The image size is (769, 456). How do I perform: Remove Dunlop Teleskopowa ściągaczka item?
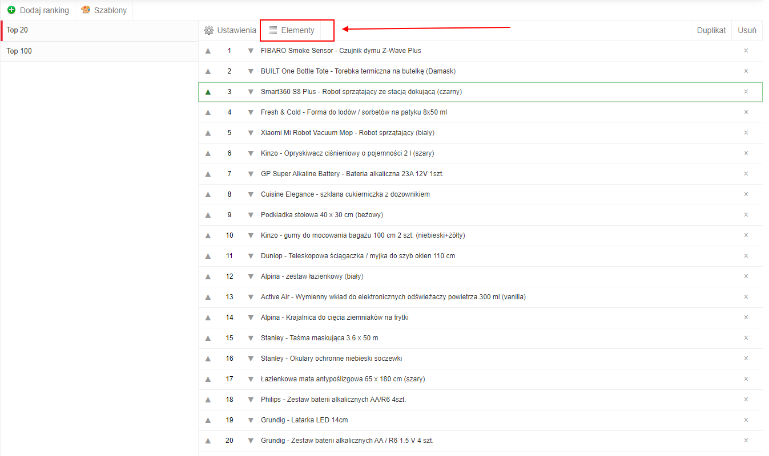pos(746,256)
